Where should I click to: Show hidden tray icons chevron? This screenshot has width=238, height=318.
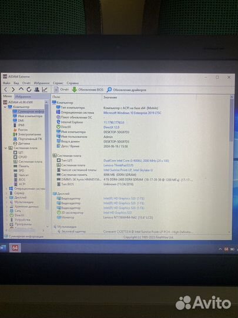pos(220,249)
